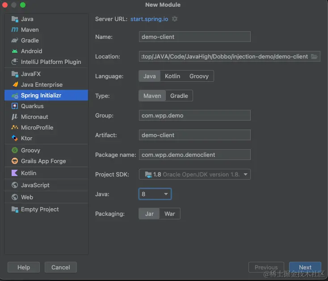The image size is (328, 281).
Task: Click the folder browse icon in Location field
Action: 315,57
